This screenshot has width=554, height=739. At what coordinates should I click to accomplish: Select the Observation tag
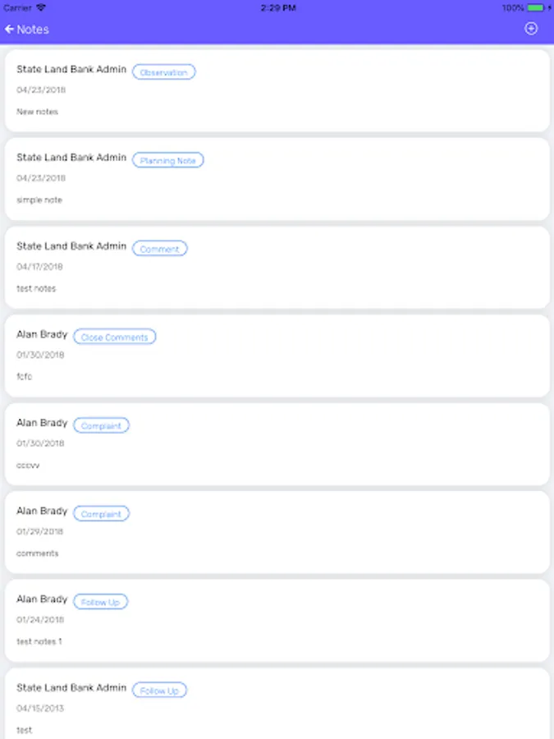pos(164,72)
